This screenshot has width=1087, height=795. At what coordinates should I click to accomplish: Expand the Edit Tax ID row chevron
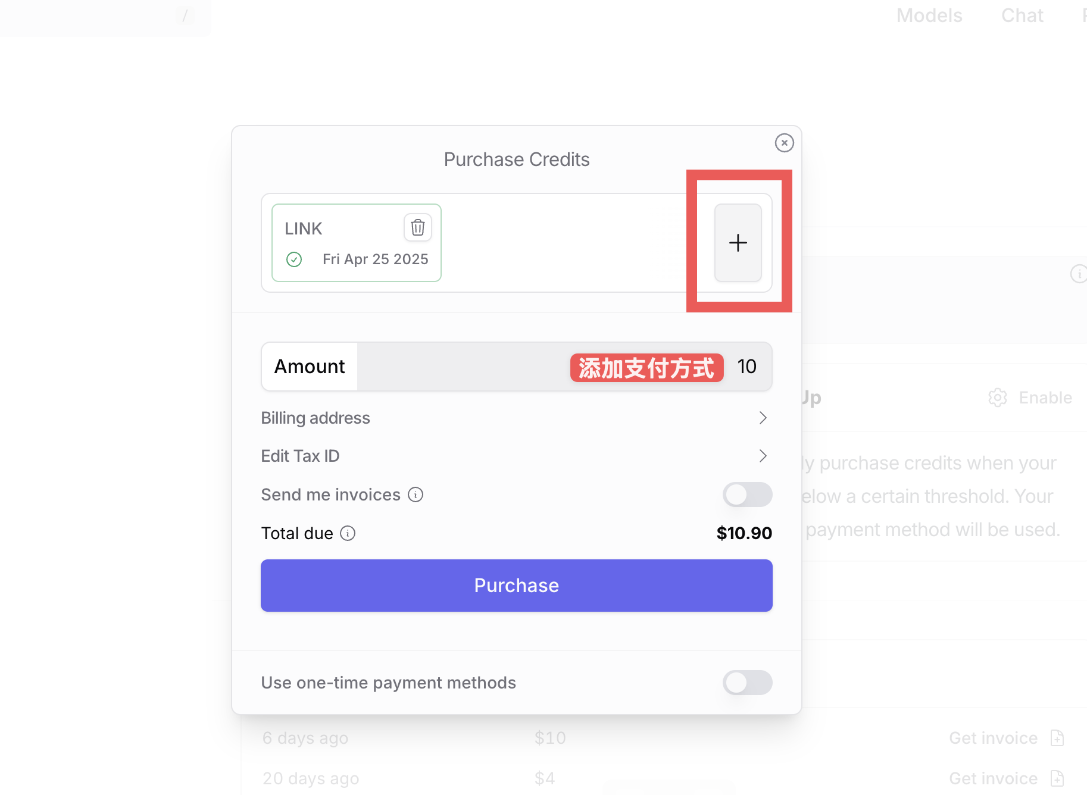763,456
